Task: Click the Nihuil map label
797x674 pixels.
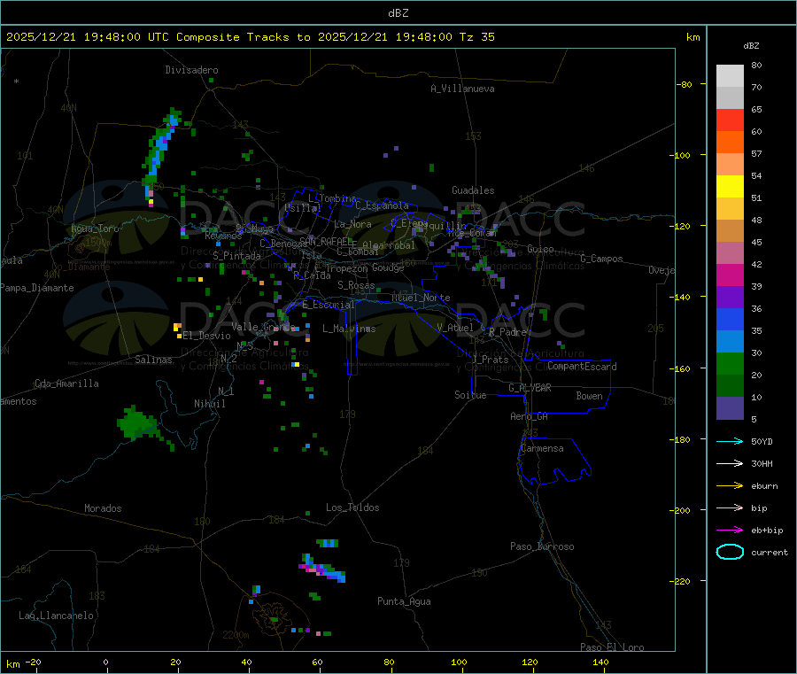Action: (x=210, y=404)
